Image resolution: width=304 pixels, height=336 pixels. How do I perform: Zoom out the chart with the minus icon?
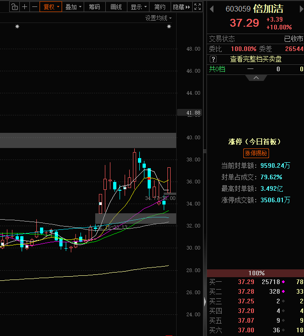[34, 7]
